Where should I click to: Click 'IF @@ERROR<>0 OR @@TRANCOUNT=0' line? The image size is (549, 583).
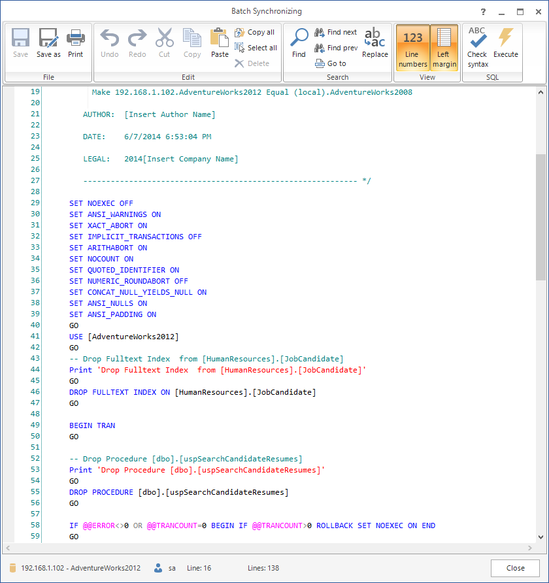tap(252, 525)
